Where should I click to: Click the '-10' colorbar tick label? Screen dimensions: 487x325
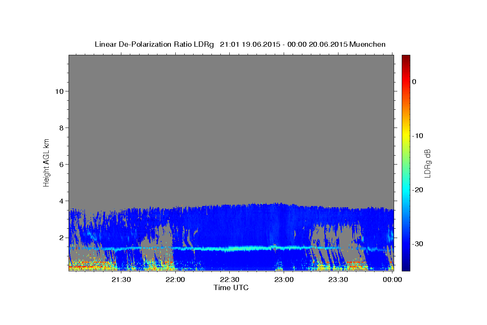coord(418,136)
